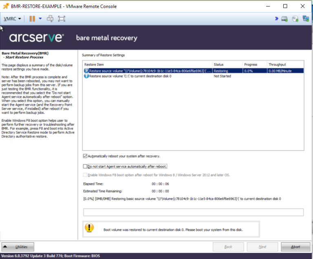Select 'Restore source volume C:\' row text

point(130,76)
